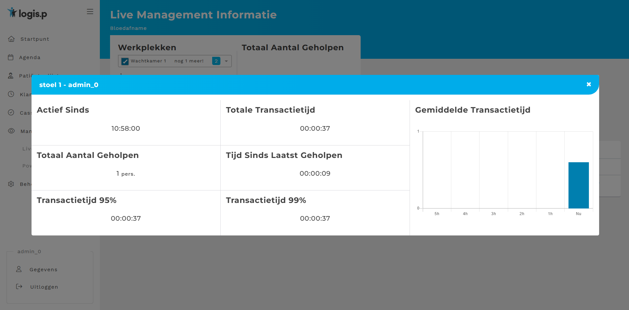Image resolution: width=629 pixels, height=310 pixels.
Task: Click the eye icon for Management
Action: tap(11, 131)
